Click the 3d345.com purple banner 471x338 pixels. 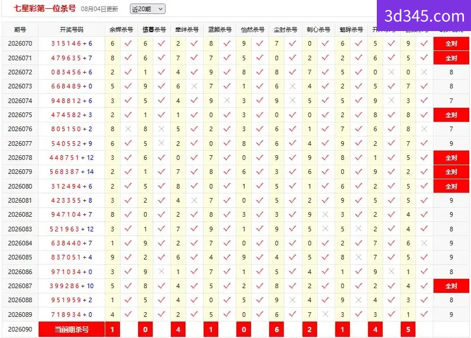[x=424, y=16]
